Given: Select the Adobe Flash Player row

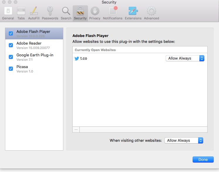Looking at the screenshot, I should click(34, 33).
